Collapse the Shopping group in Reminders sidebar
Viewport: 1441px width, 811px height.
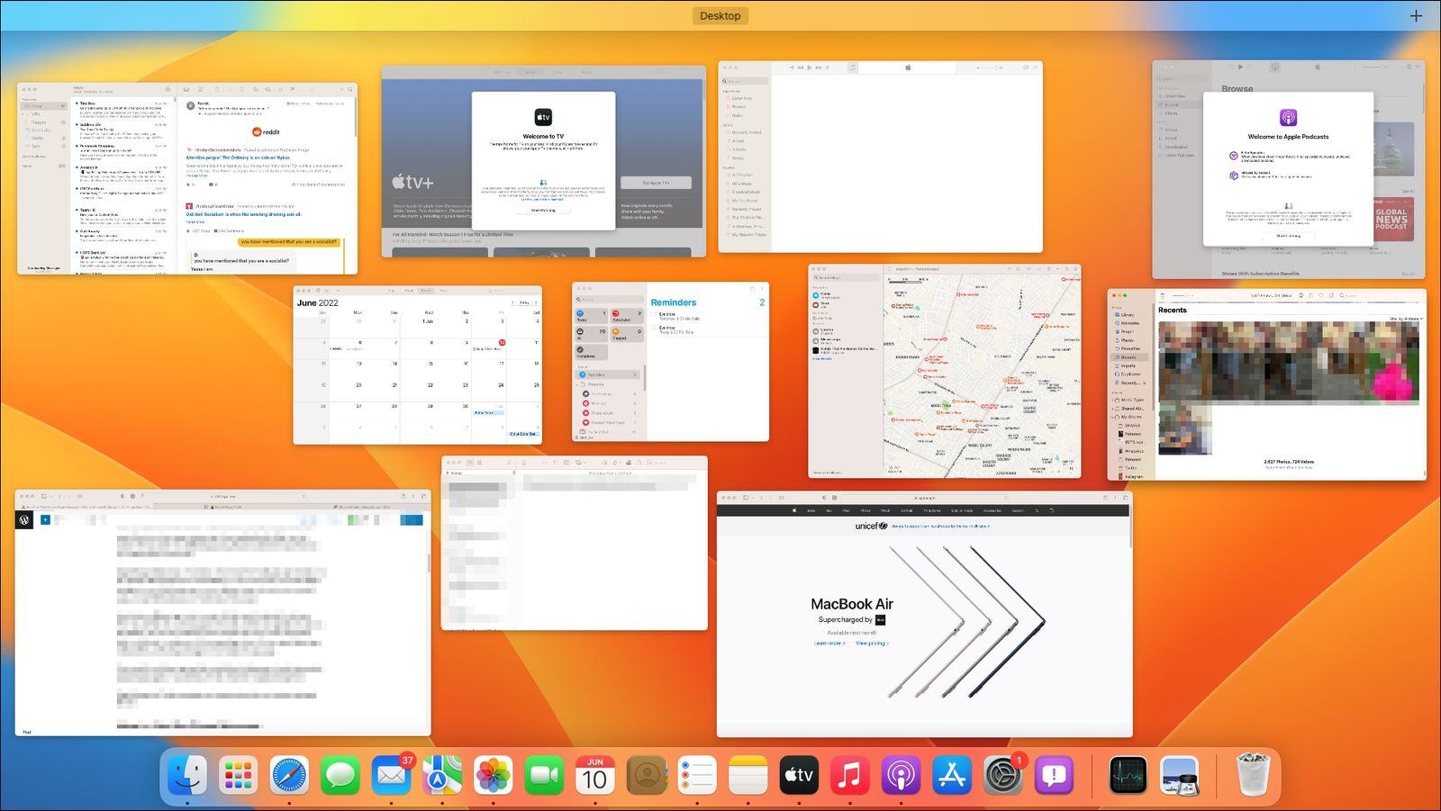[577, 384]
